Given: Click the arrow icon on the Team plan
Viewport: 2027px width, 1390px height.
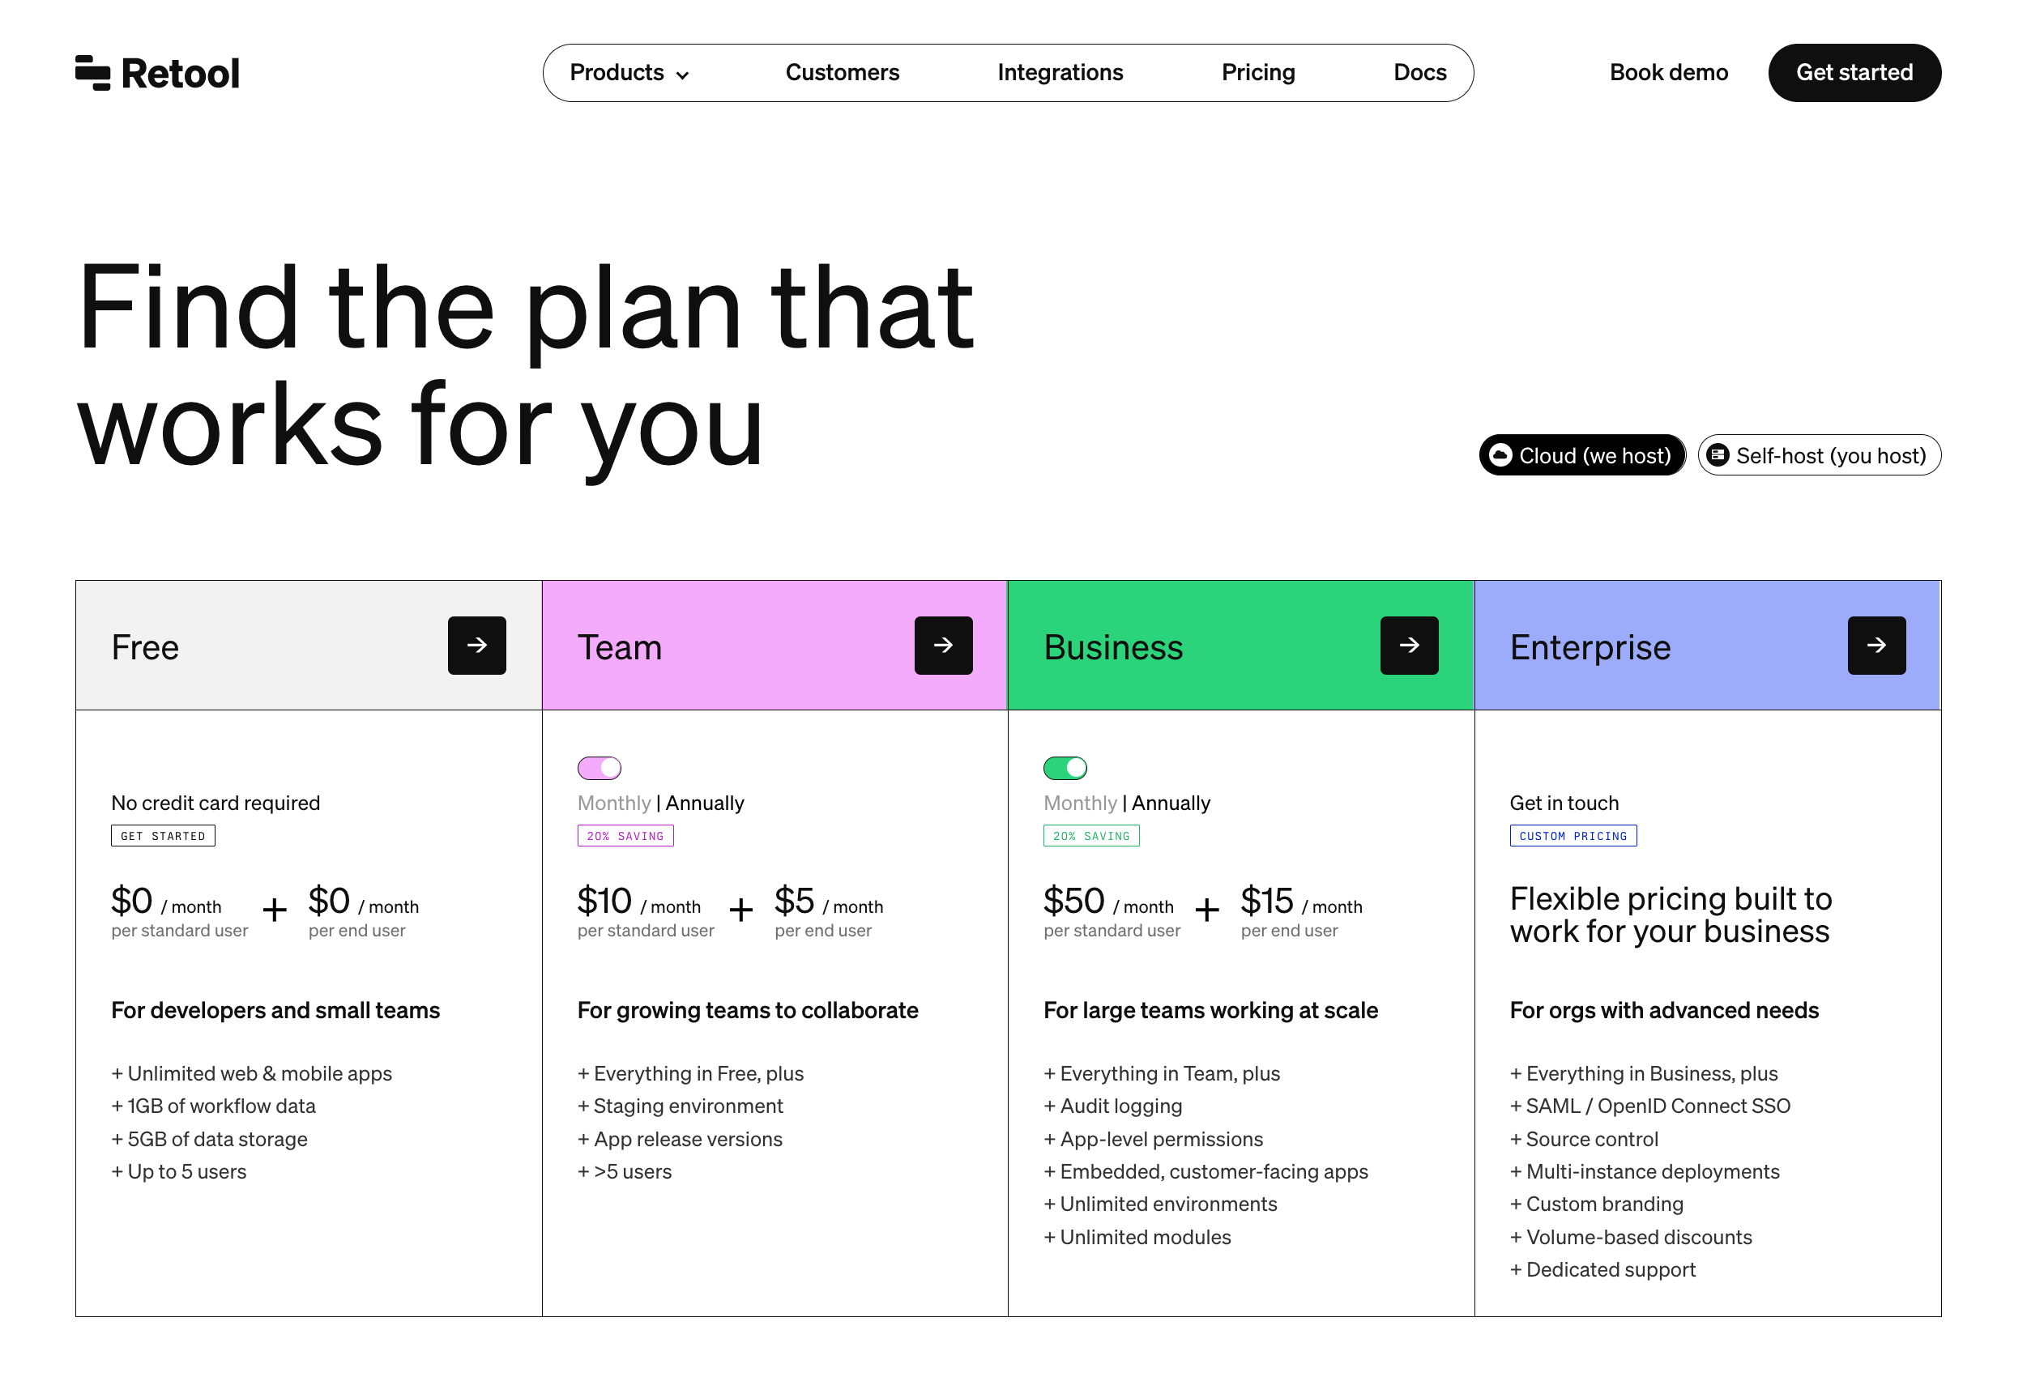Looking at the screenshot, I should tap(943, 646).
